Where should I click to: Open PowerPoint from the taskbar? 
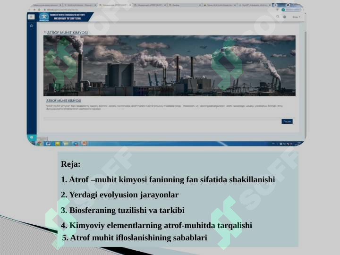[85, 144]
